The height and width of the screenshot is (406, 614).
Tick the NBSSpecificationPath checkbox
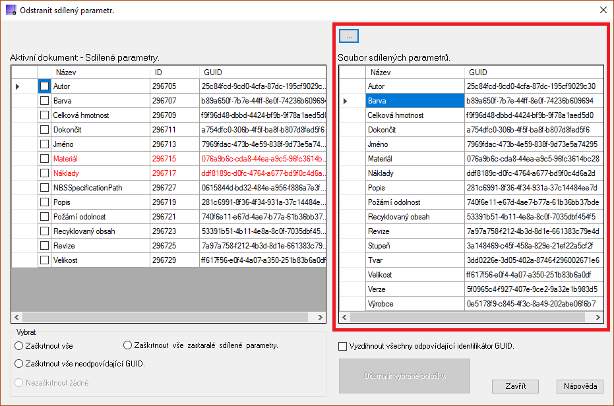tap(45, 188)
